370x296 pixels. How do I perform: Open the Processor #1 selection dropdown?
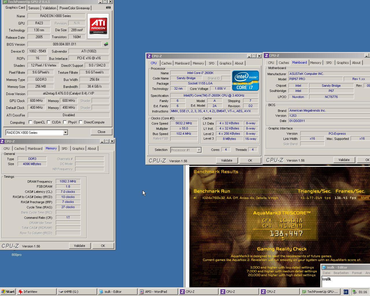(x=199, y=150)
